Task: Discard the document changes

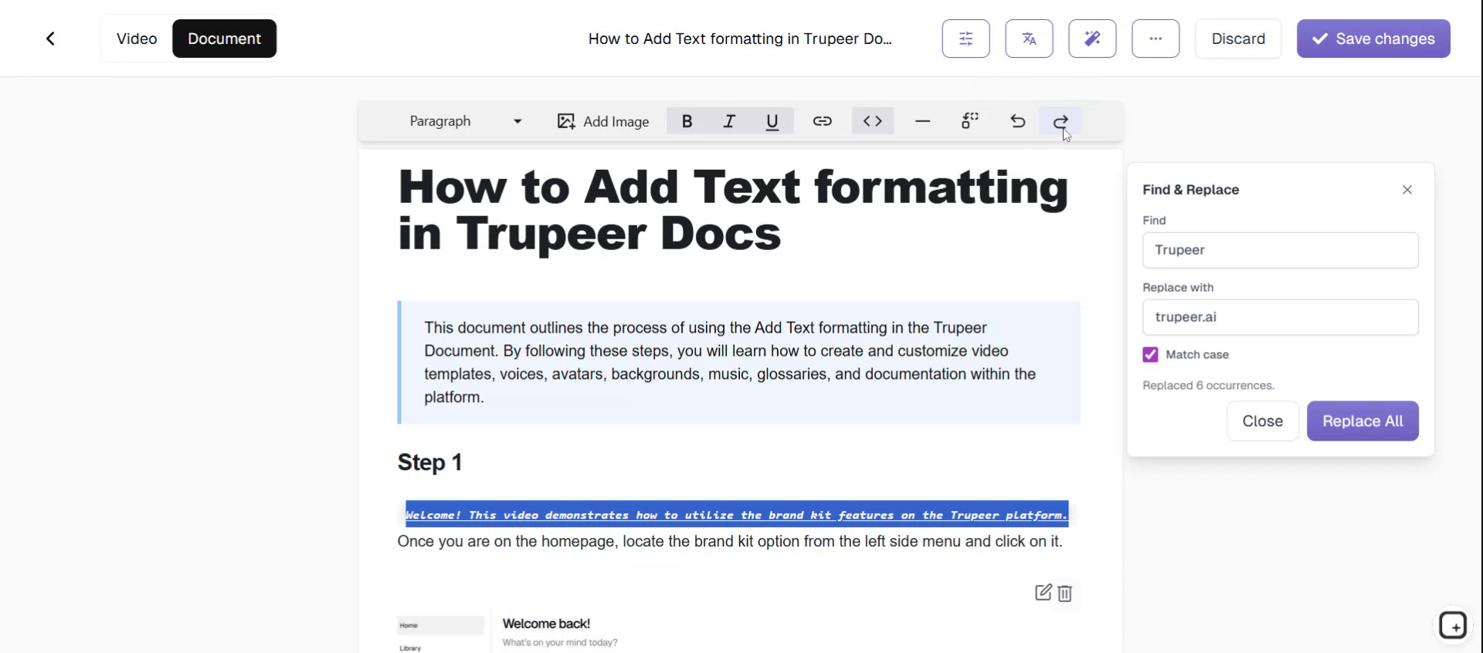Action: [1237, 39]
